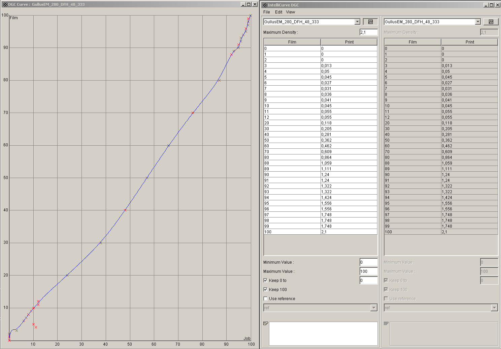Open the Edit menu

point(279,12)
